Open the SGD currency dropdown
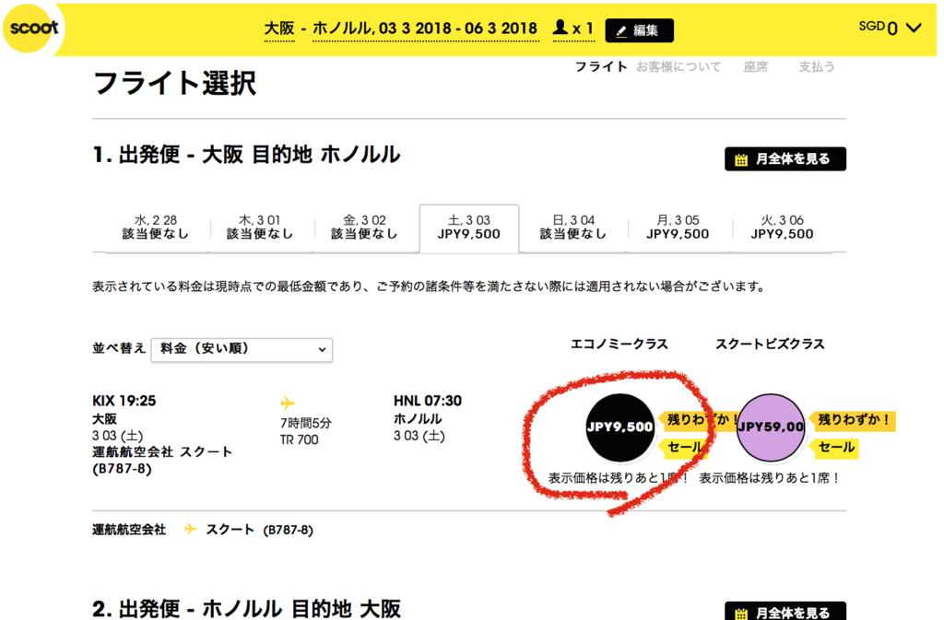The width and height of the screenshot is (944, 620). tap(890, 27)
